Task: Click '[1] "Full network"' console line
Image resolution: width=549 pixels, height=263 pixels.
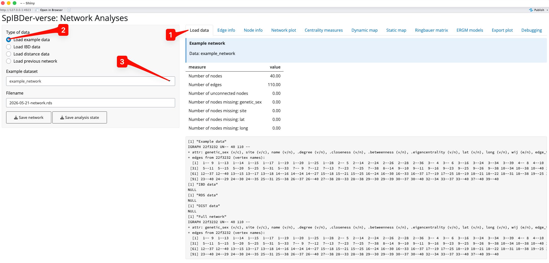Action: [x=207, y=216]
